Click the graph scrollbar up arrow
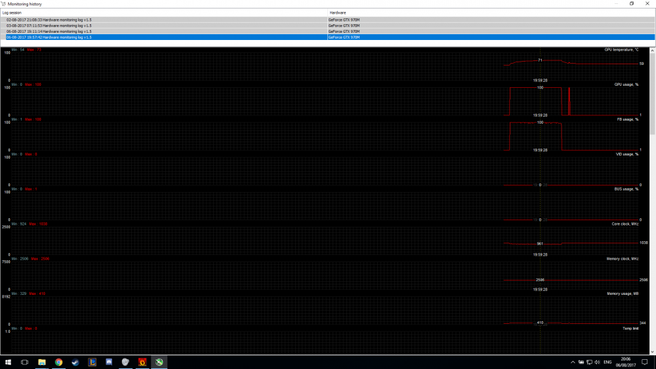This screenshot has width=656, height=369. click(652, 50)
